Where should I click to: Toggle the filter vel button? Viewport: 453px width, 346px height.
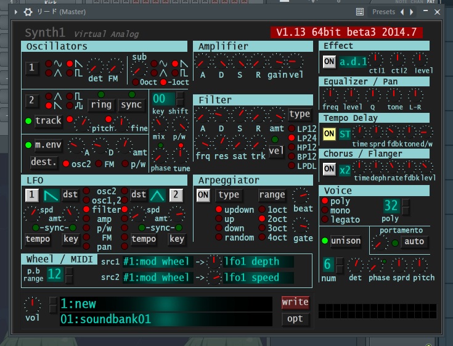276,150
